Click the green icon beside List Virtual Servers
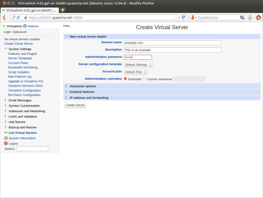 click(x=6, y=132)
